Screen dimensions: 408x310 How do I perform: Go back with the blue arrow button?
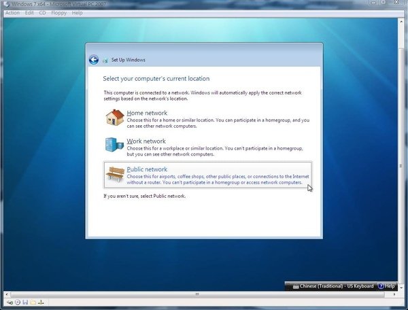click(94, 60)
